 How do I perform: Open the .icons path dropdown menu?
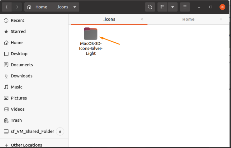pos(75,7)
